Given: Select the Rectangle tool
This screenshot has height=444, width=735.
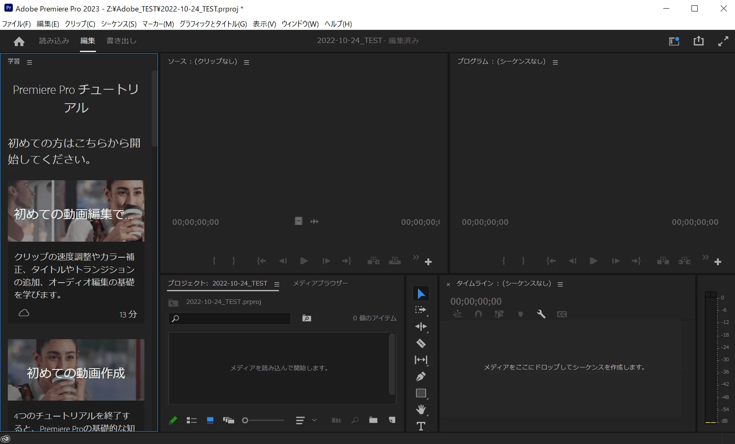Looking at the screenshot, I should (x=421, y=393).
